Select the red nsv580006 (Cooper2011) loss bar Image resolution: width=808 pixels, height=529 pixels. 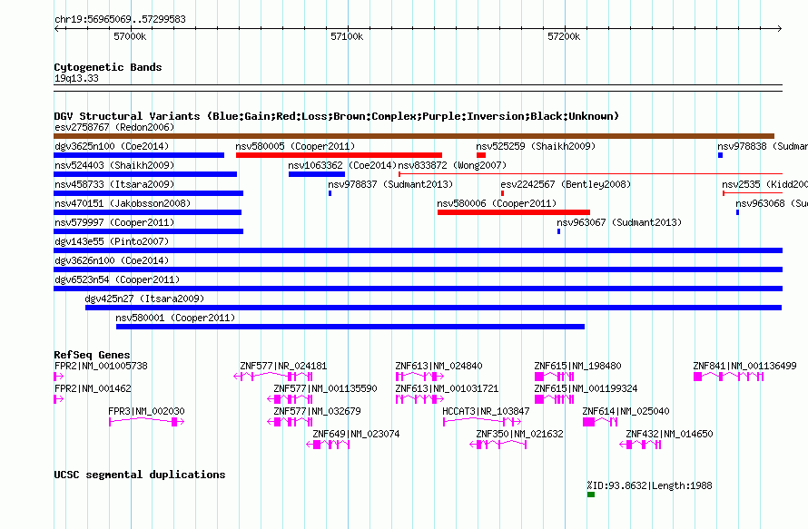point(514,212)
